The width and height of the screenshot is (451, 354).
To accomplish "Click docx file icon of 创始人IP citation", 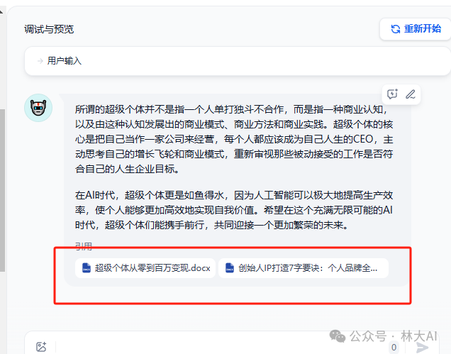I will click(230, 268).
